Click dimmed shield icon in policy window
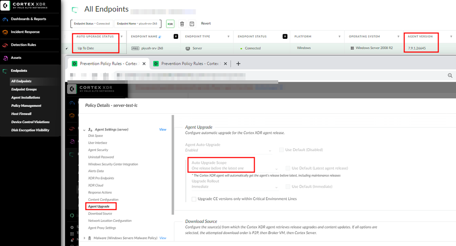The image size is (456, 246). coord(72,115)
